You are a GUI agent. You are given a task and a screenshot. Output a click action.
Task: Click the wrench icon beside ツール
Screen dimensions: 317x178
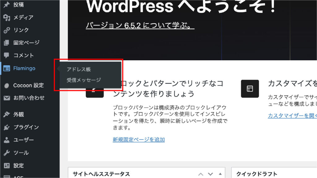(7, 153)
